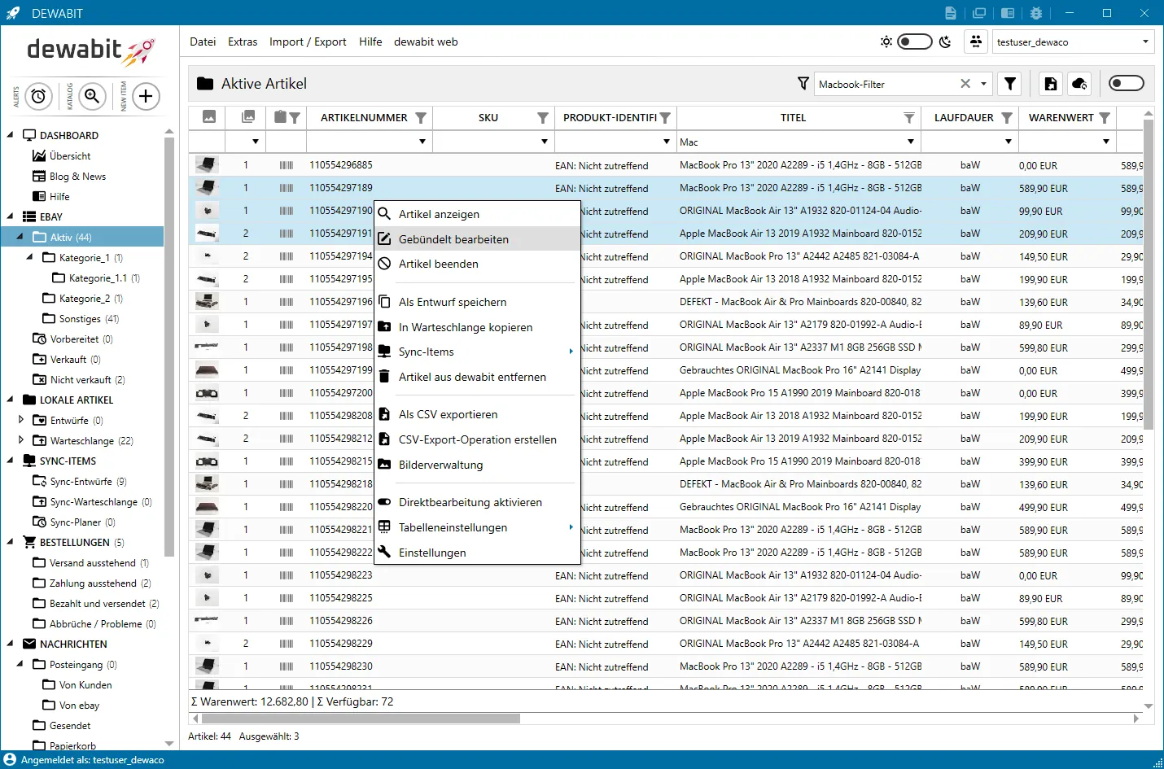Clear the Macbook-Filter with X button
Screen dimensions: 1164x769
pyautogui.click(x=965, y=84)
